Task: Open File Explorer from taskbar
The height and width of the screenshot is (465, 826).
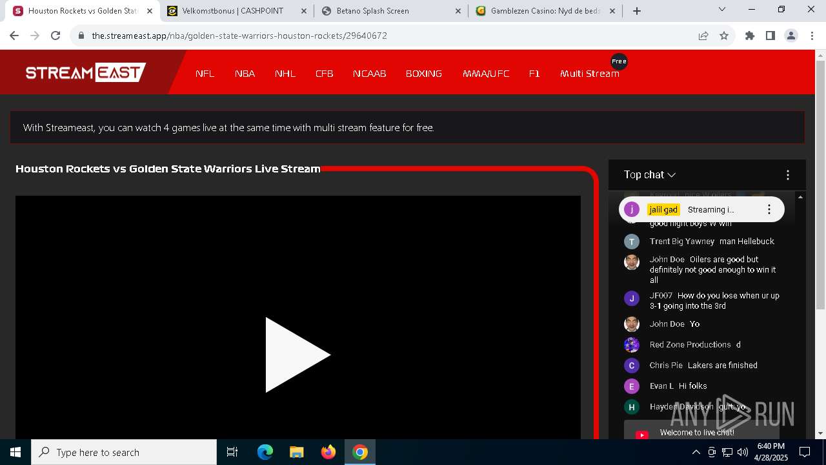Action: click(297, 452)
